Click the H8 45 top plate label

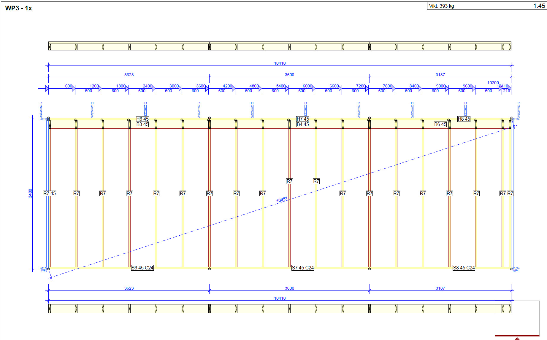464,119
